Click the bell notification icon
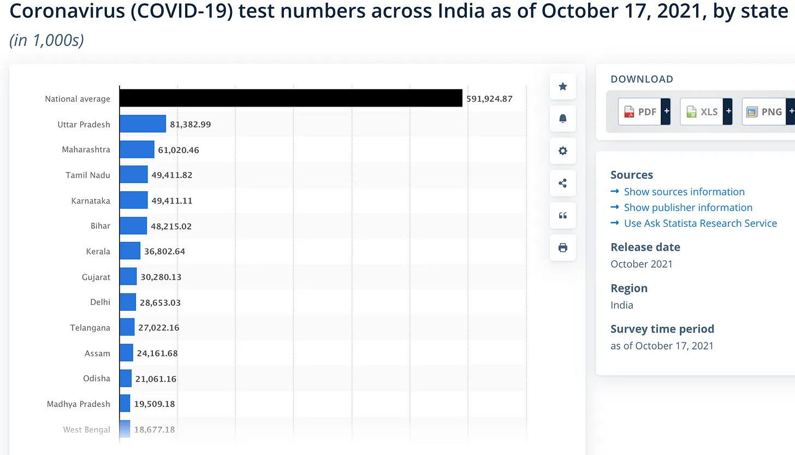This screenshot has height=455, width=795. point(563,119)
